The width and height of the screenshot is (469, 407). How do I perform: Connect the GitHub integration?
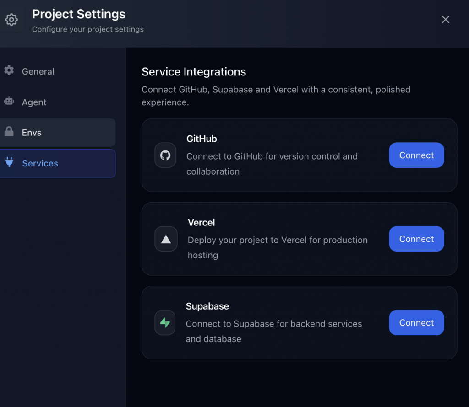[x=416, y=155]
